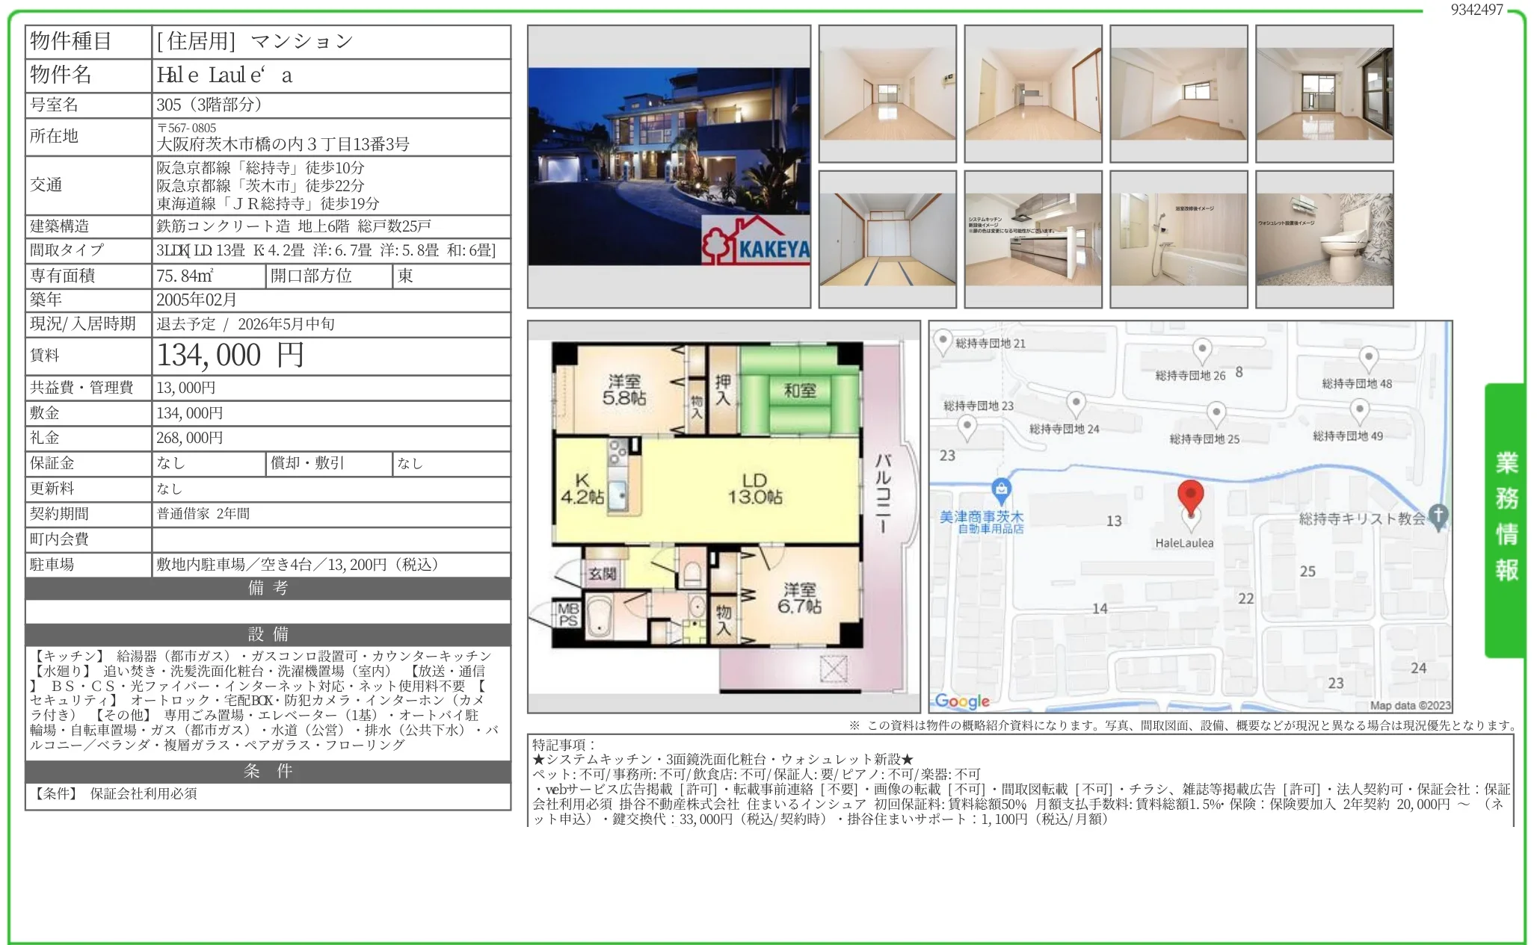Click the red HaleLaulea map pin
Viewport: 1537px width, 945px height.
(1190, 498)
